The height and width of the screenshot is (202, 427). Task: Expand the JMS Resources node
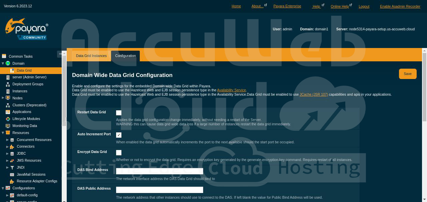7,161
